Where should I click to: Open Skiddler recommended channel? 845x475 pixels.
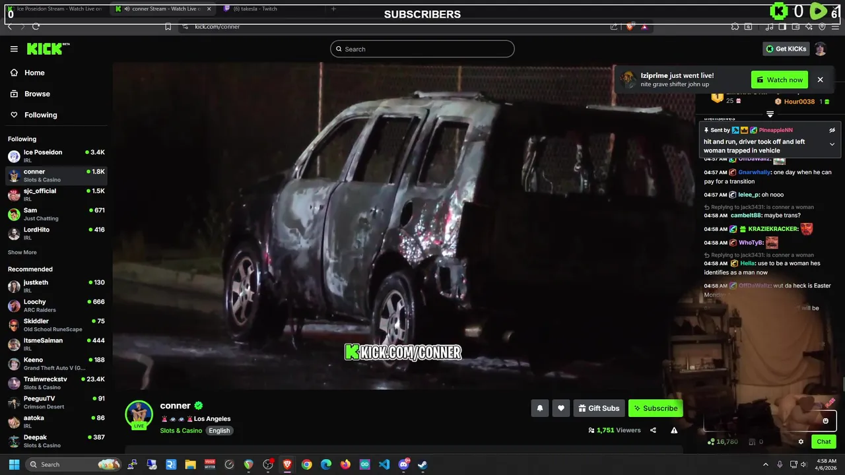(56, 325)
